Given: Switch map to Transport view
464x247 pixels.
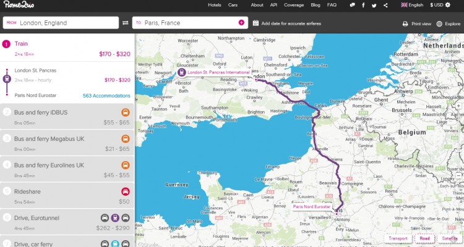Looking at the screenshot, I should 397,238.
